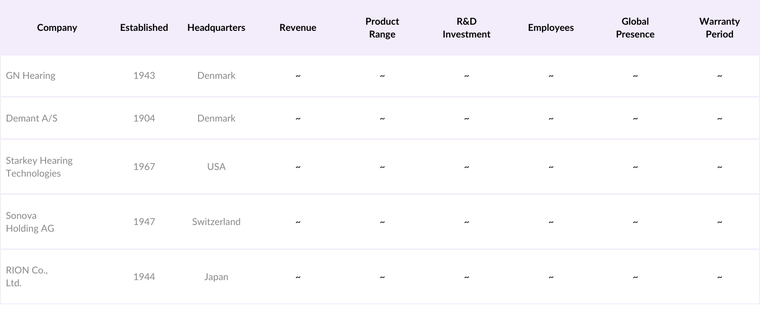Screen dimensions: 760x310
Task: Click GN Hearing's R&D Investment cell
Action: point(466,75)
